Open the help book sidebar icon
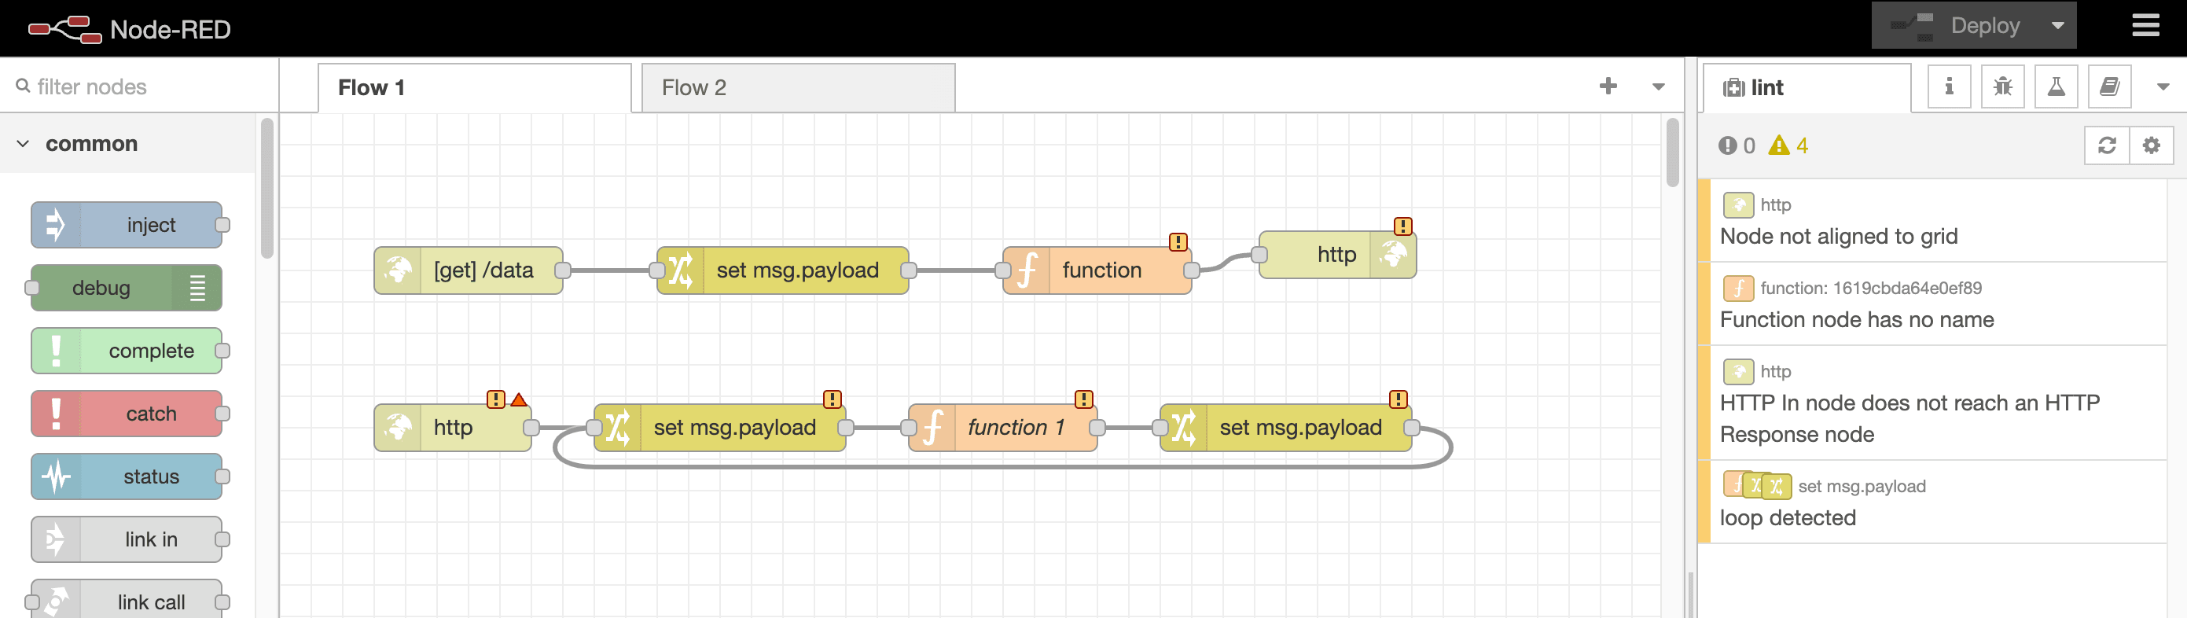2187x618 pixels. [x=2109, y=86]
